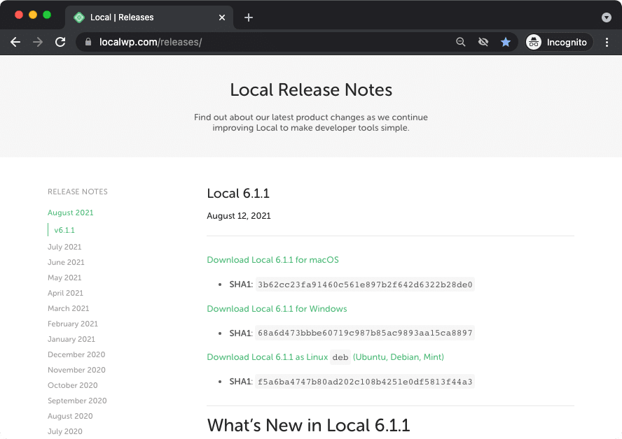Click the browser forward arrow
Screen dimensions: 622x439
[38, 42]
